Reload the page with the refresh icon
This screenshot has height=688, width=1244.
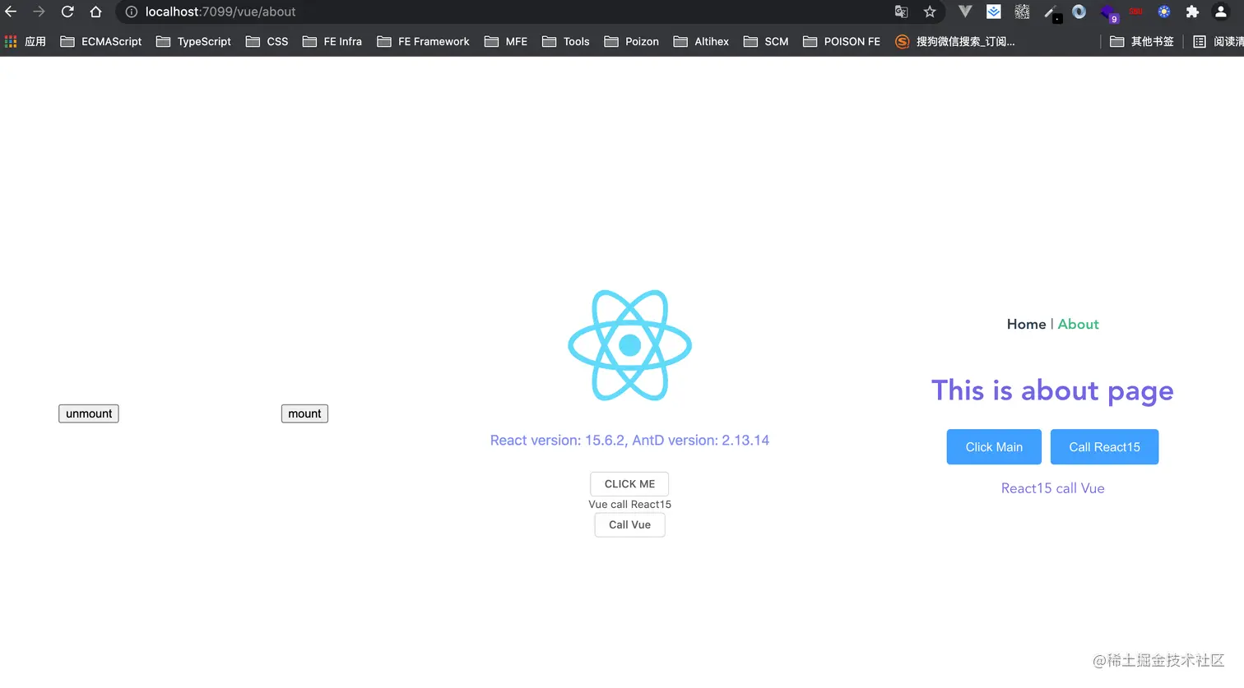(67, 12)
